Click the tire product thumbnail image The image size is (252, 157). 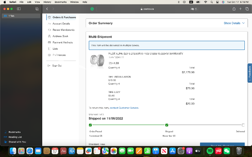[97, 60]
